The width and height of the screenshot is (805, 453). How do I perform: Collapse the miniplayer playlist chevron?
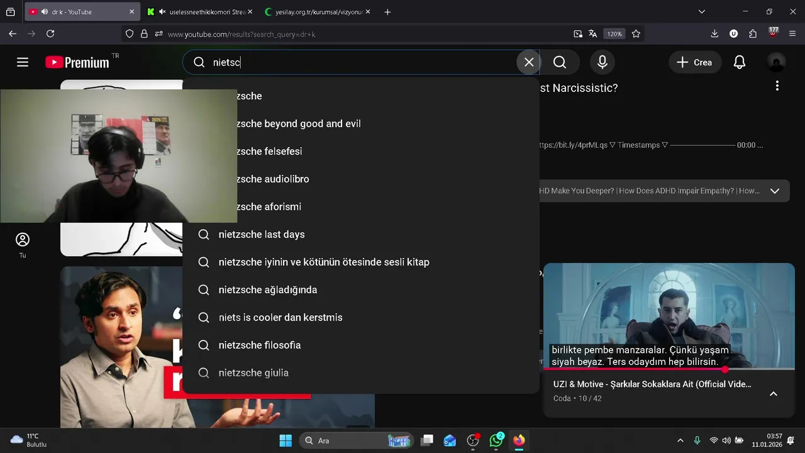774,394
